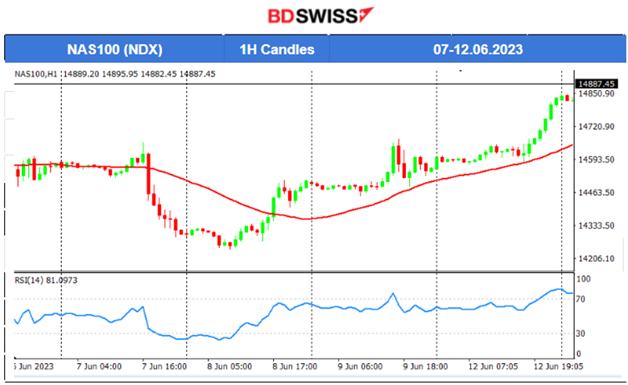The width and height of the screenshot is (628, 385).
Task: Click the 8 Jun 17:00 time label
Action: pyautogui.click(x=295, y=366)
